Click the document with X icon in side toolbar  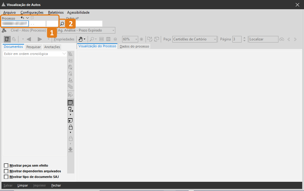click(70, 74)
